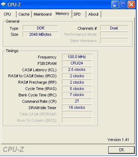
Task: Click the Frequency value 100.0 MHz
Action: 77,57
